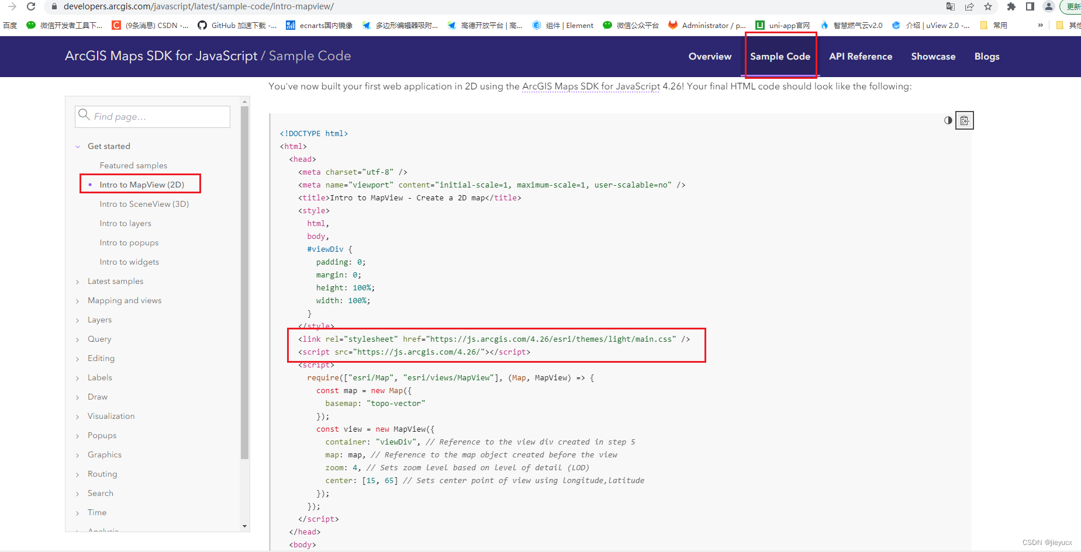The image size is (1081, 552).
Task: Expand the Graphics section
Action: (78, 455)
